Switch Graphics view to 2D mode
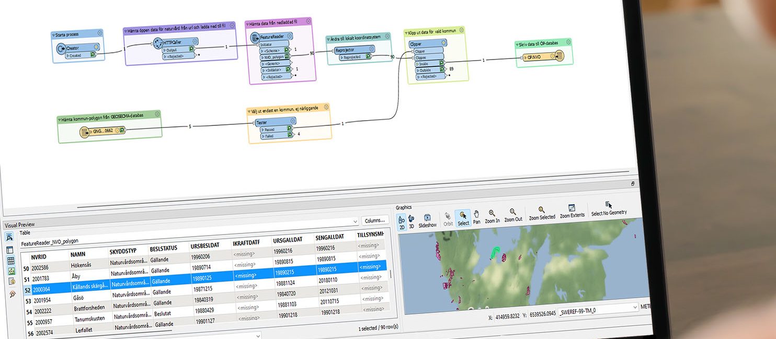Image resolution: width=776 pixels, height=339 pixels. point(401,223)
